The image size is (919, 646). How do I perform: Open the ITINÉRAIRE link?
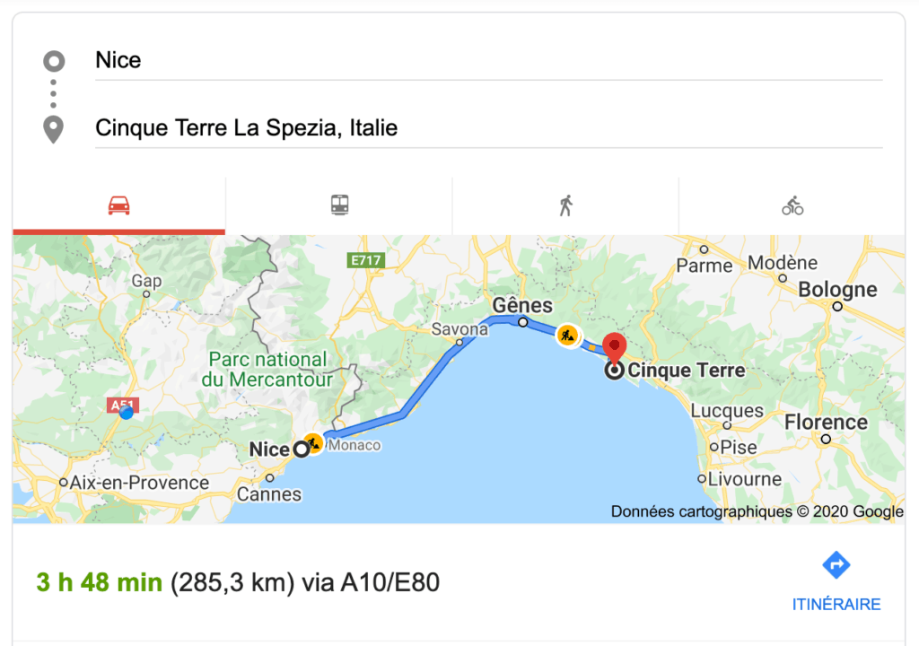836,605
